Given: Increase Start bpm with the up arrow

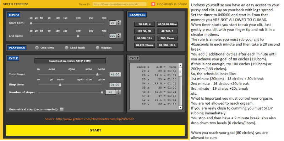Looking at the screenshot, I should (x=119, y=22).
